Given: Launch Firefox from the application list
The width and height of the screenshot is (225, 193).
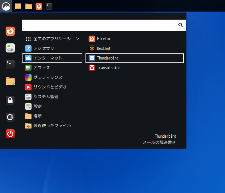Looking at the screenshot, I should (x=135, y=39).
